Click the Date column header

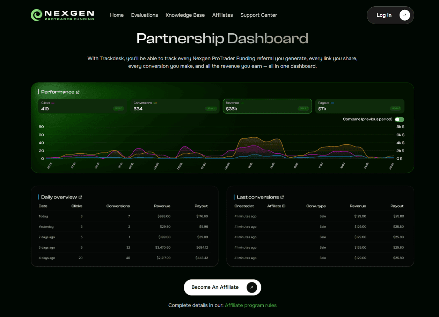(x=43, y=206)
